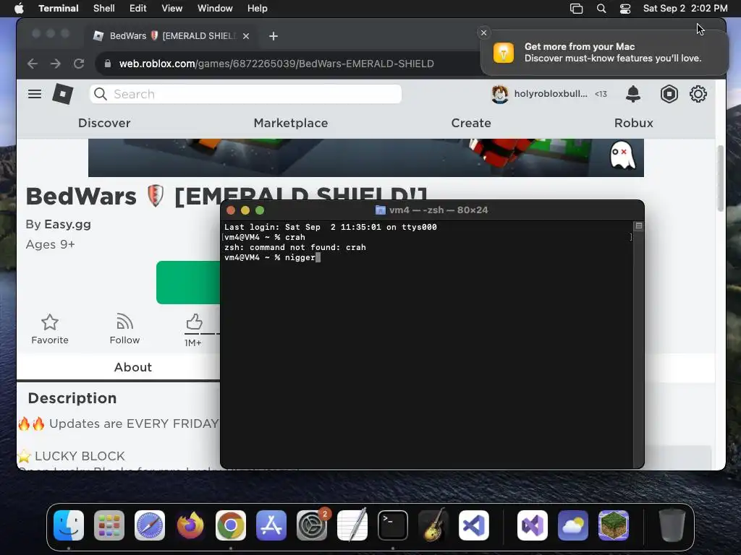Viewport: 741px width, 555px height.
Task: Dismiss the Get more from your Mac notification
Action: click(x=483, y=33)
